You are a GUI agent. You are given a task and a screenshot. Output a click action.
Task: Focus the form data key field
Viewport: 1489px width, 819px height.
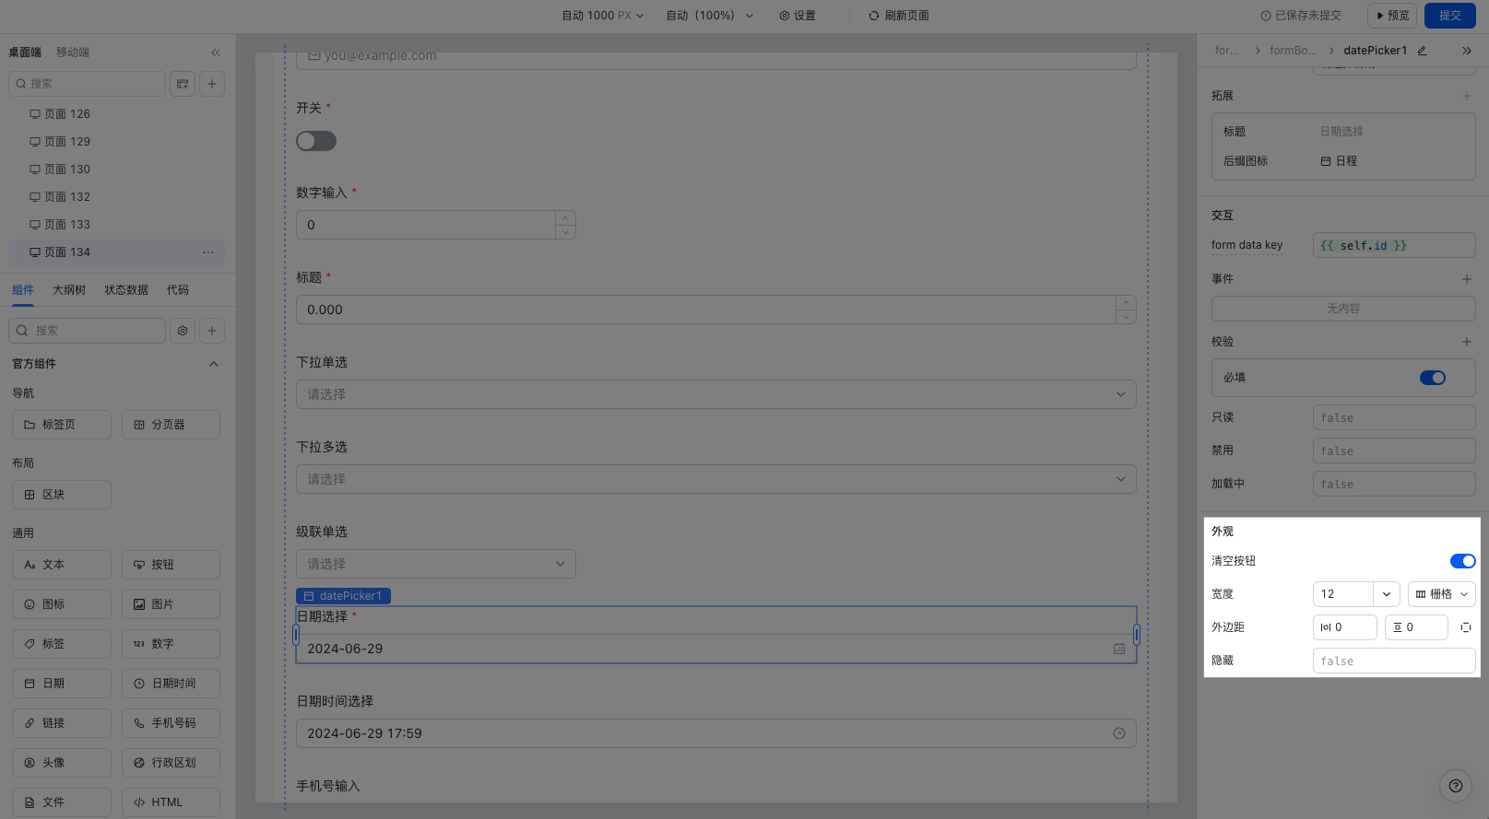(x=1394, y=245)
